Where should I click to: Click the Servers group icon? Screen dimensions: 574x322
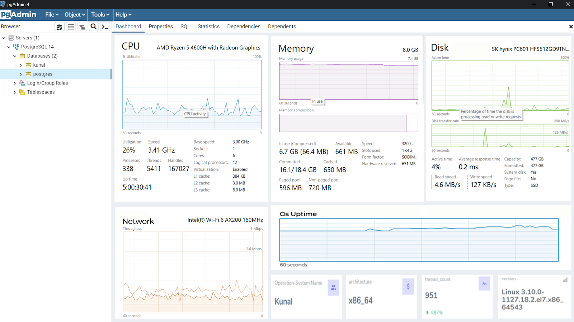coord(11,38)
